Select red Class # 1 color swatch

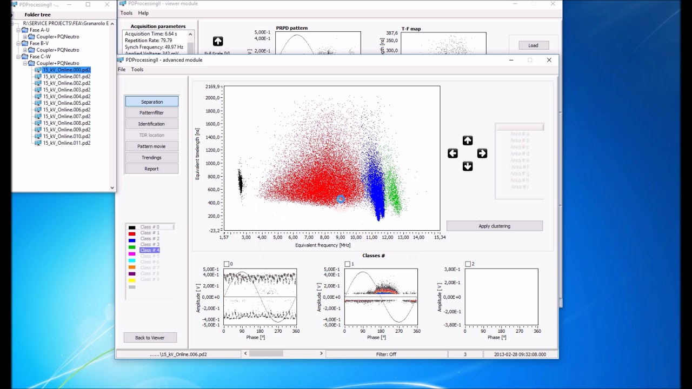132,233
